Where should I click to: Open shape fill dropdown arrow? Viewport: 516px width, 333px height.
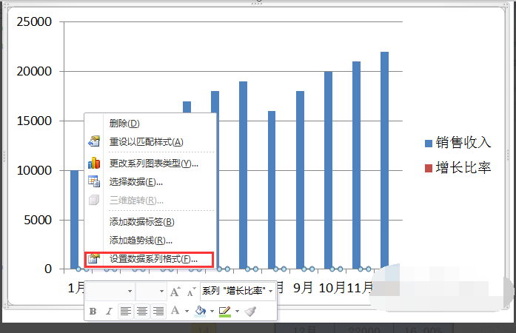click(x=212, y=312)
